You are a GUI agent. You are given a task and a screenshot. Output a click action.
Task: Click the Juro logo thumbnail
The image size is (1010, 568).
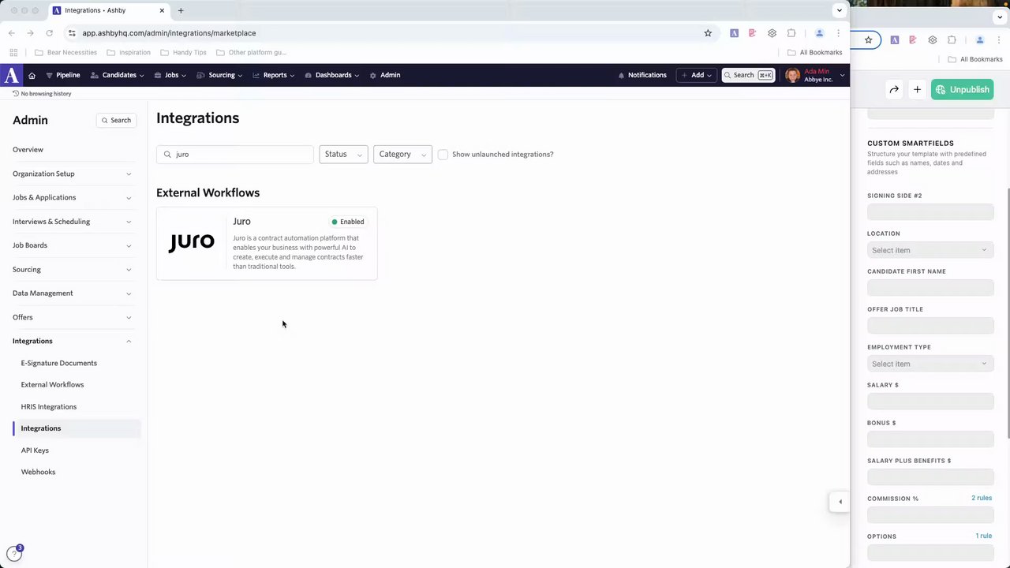[191, 242]
